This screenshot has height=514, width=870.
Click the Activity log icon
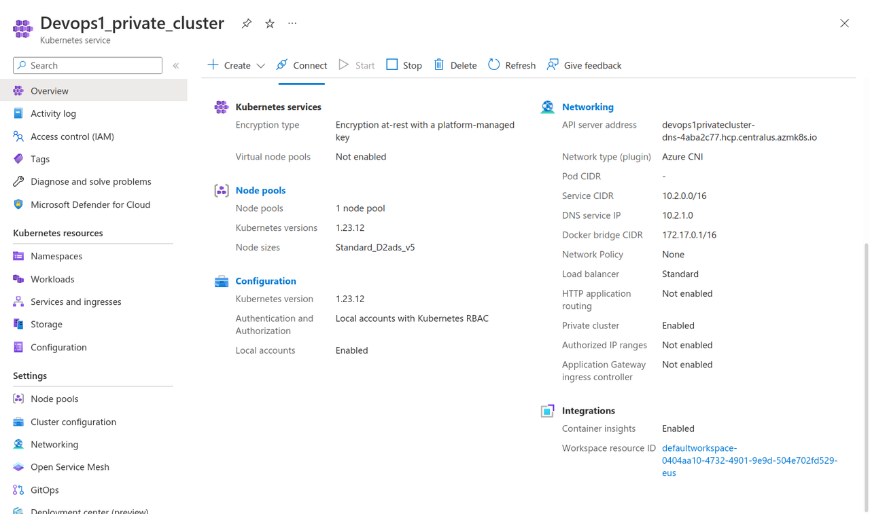coord(18,113)
